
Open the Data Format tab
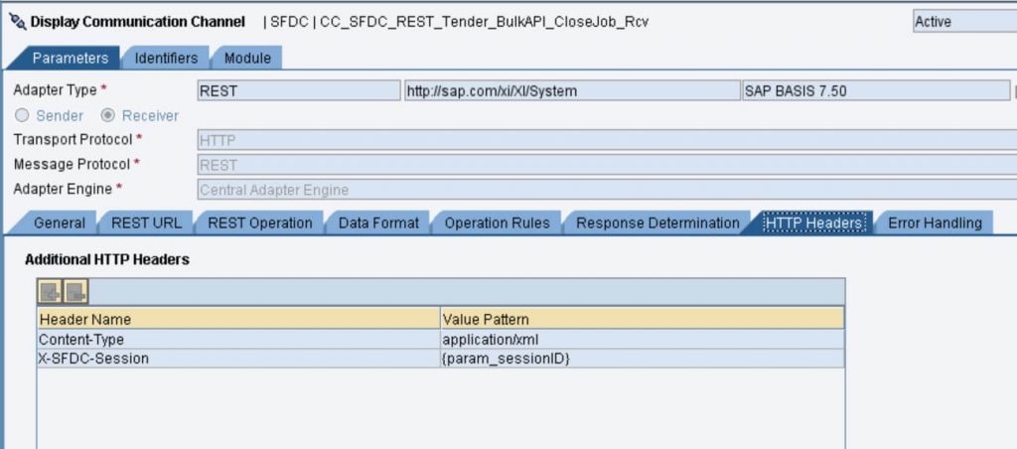pos(378,223)
